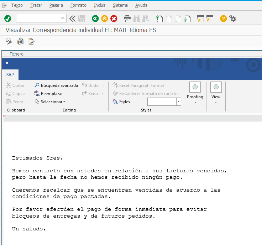
Task: Click the Redo button
Action: tap(90, 94)
